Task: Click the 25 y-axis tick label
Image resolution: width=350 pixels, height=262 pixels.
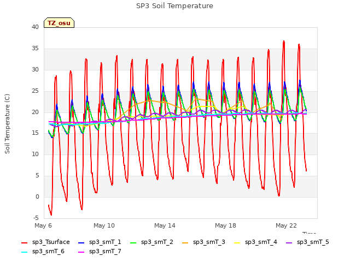Action: [x=35, y=91]
